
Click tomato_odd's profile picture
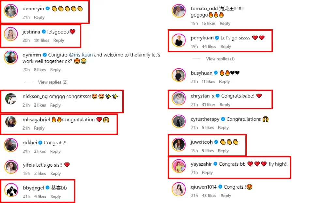(x=179, y=11)
